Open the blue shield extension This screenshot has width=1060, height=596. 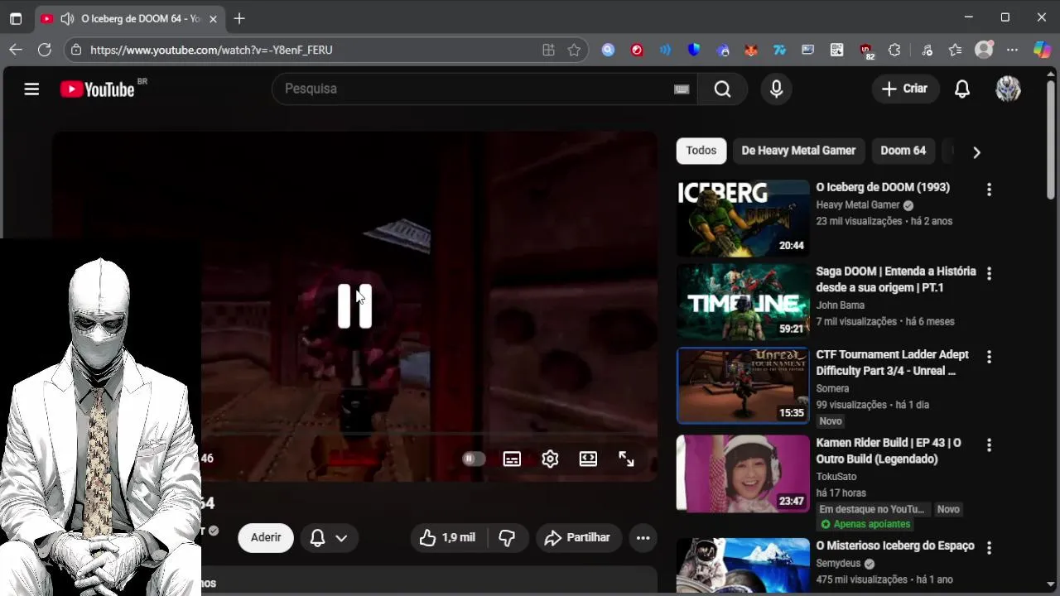coord(694,50)
